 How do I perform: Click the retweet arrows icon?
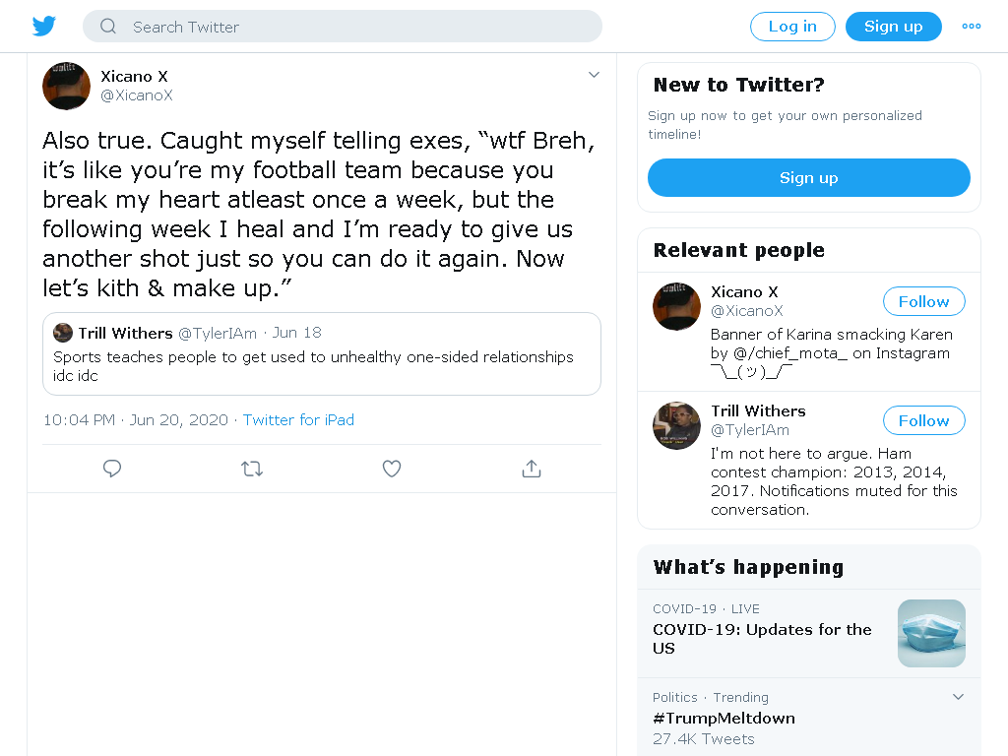(252, 469)
